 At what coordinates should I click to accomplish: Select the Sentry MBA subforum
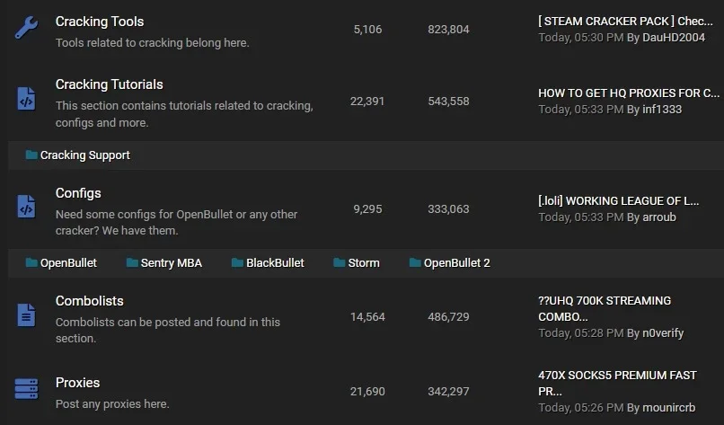pos(172,263)
